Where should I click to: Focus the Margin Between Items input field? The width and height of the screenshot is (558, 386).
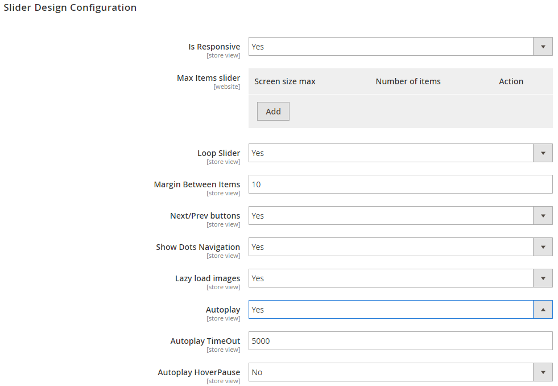(x=400, y=184)
